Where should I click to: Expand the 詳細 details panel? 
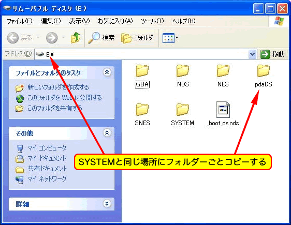[x=107, y=203]
